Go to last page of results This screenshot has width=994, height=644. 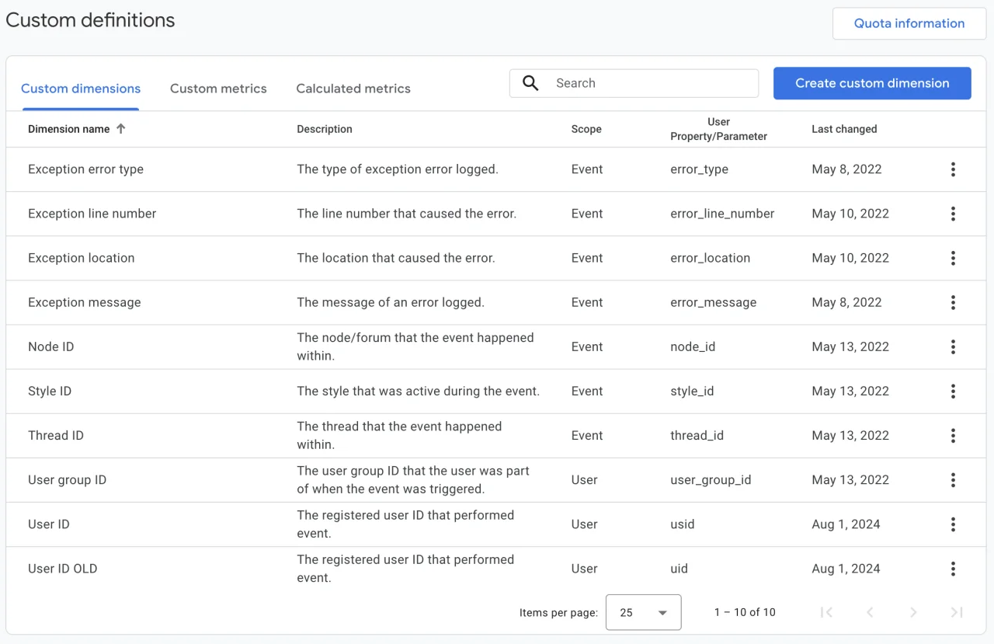coord(957,612)
